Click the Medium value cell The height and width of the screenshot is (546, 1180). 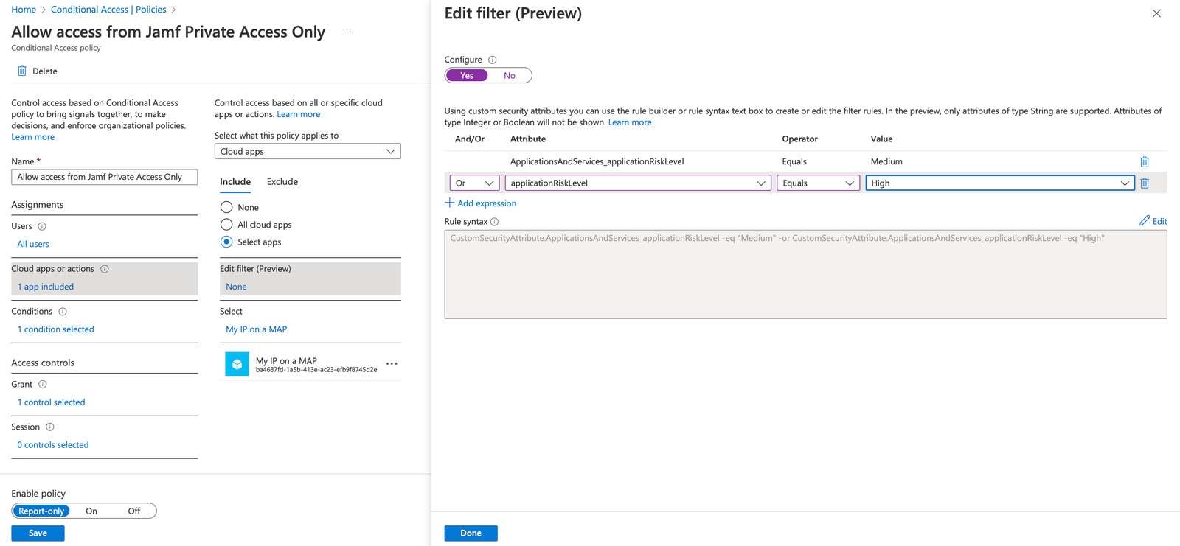point(886,161)
